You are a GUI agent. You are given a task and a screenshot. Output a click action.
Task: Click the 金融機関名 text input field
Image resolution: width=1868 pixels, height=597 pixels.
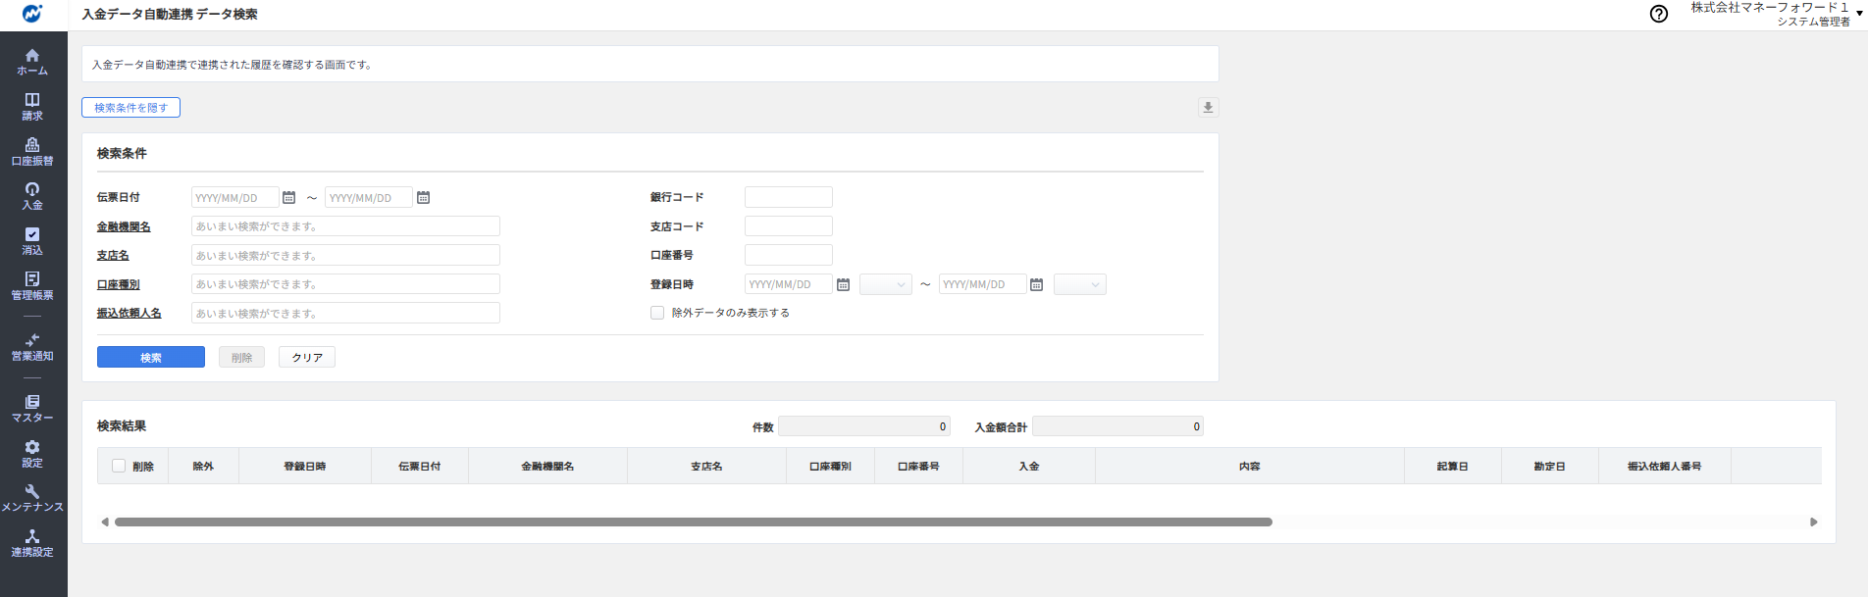pos(345,226)
